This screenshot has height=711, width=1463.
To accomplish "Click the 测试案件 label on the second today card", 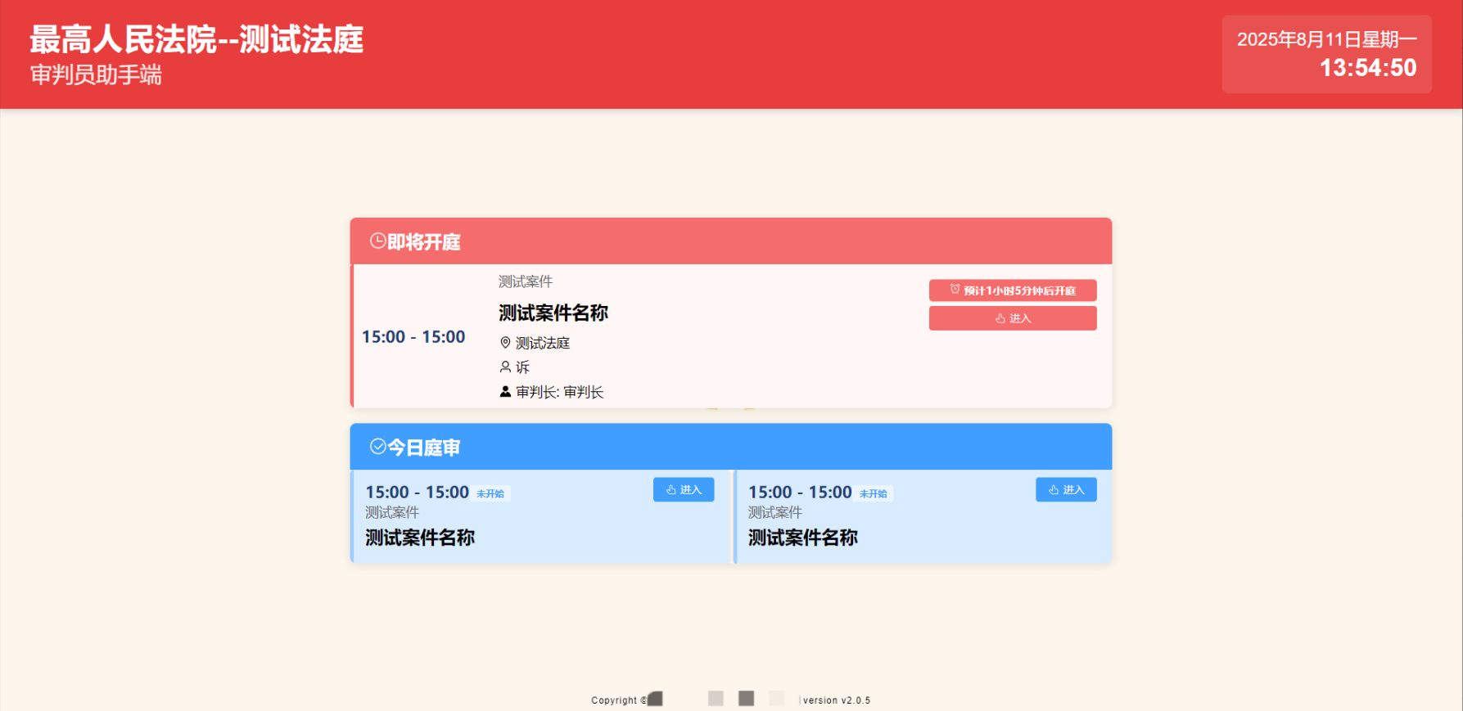I will click(775, 512).
